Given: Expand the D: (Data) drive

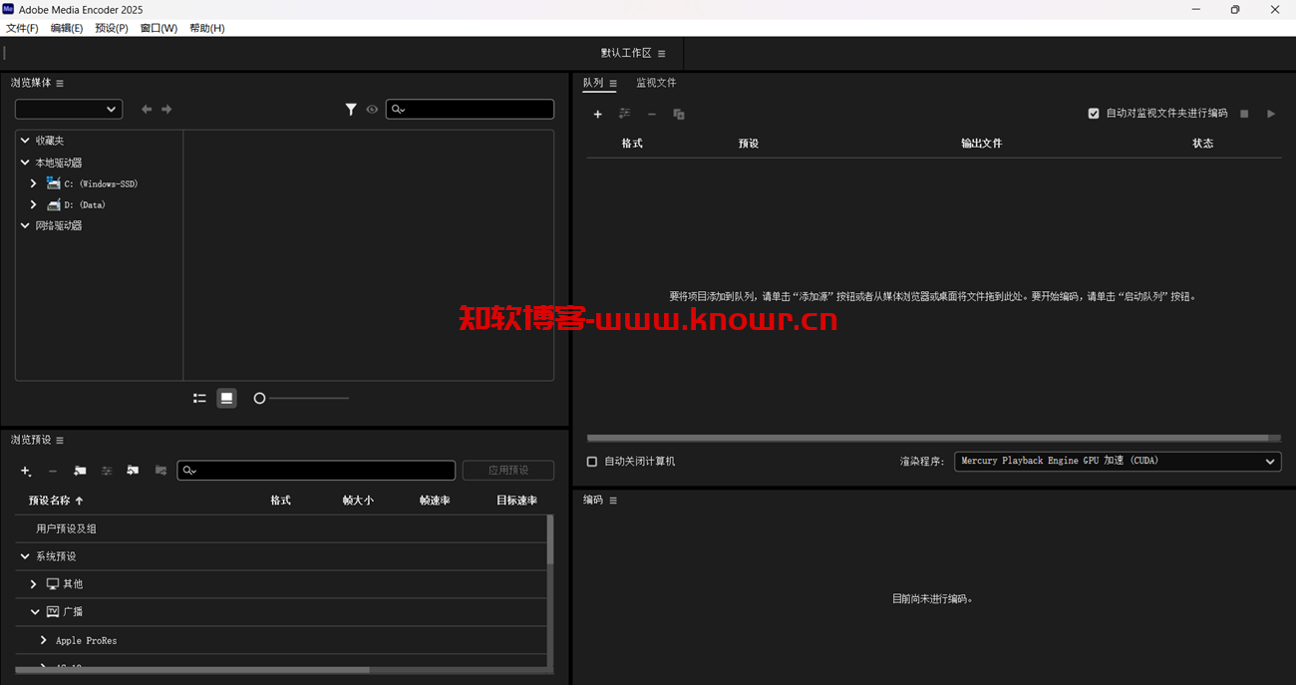Looking at the screenshot, I should (x=33, y=204).
